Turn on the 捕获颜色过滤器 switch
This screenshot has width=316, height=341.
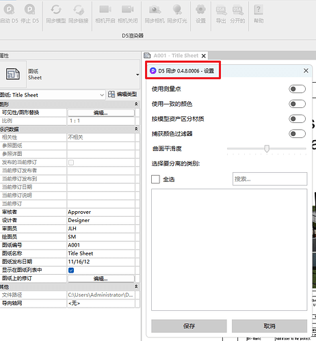pos(297,134)
